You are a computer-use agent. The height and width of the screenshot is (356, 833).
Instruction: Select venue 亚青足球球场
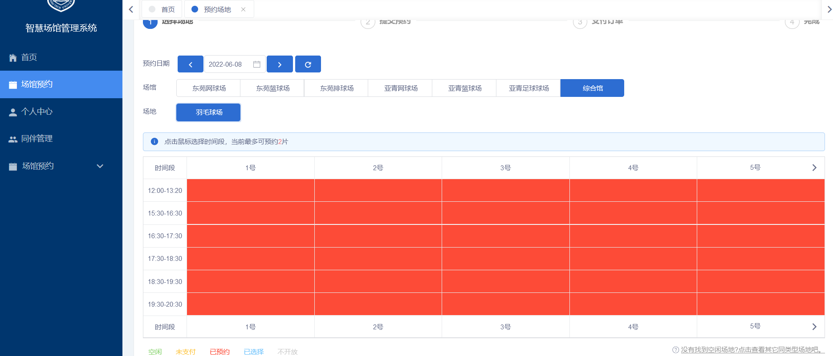pos(529,88)
